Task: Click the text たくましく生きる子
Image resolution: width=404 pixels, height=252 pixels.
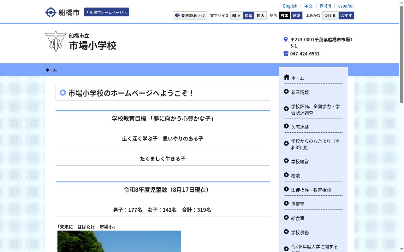Action: [x=163, y=159]
